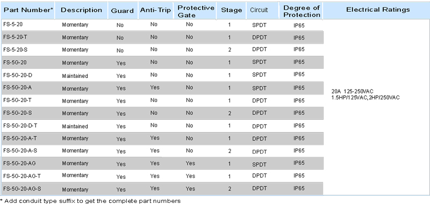The image size is (430, 204).
Task: Click part number FS-5G-20-AG-T
Action: 22,176
